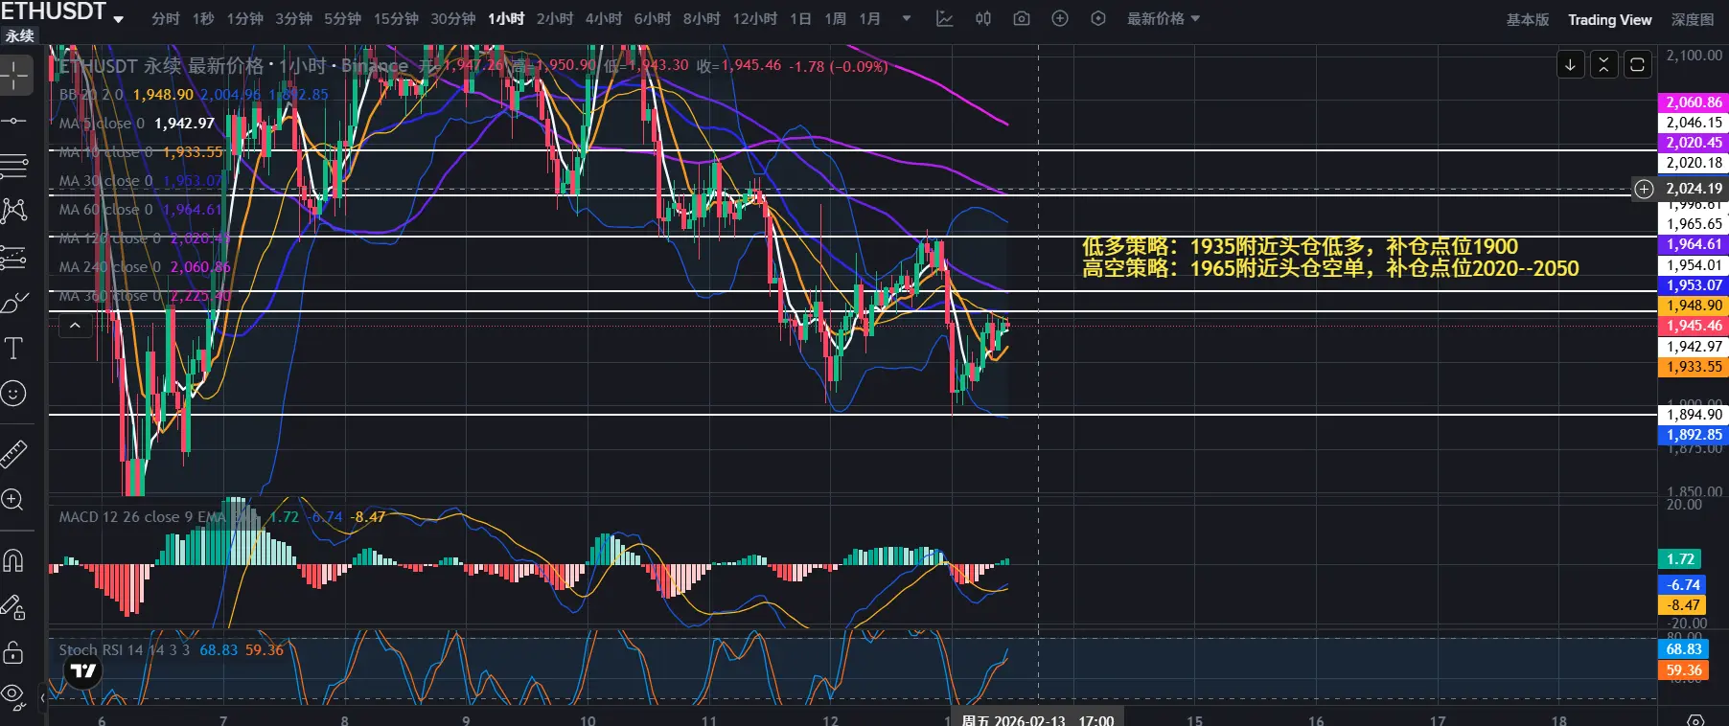Change candlestick chart type
This screenshot has width=1729, height=726.
point(983,18)
